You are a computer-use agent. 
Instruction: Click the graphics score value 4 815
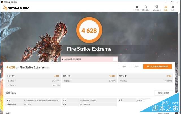[57, 76]
